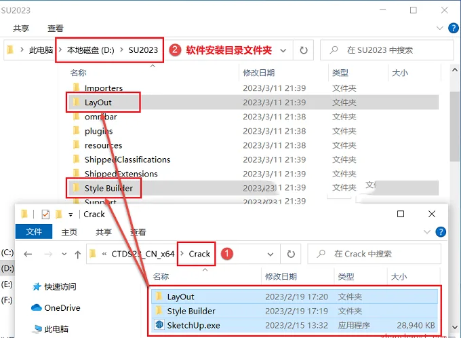This screenshot has height=338, width=461.
Task: Sort SU2023 files by 名称 column
Action: pos(78,73)
